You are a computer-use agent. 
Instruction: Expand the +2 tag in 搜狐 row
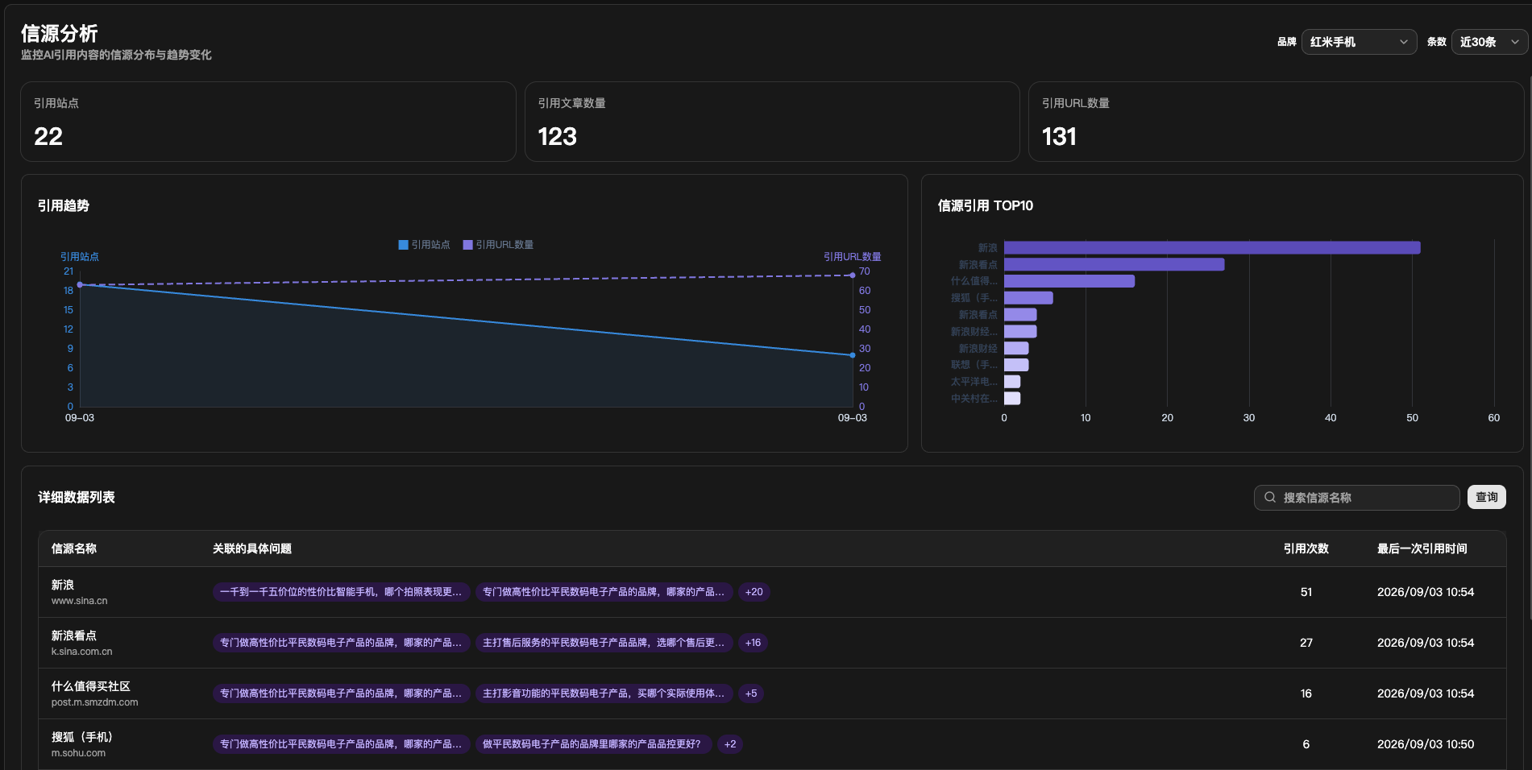coord(729,744)
